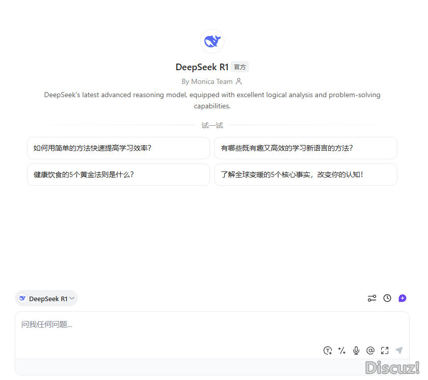Send the message with paper plane icon

tap(399, 350)
